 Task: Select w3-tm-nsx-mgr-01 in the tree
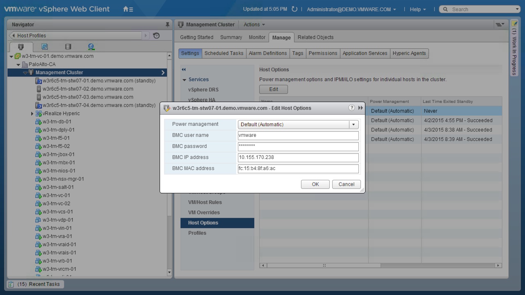coord(63,179)
